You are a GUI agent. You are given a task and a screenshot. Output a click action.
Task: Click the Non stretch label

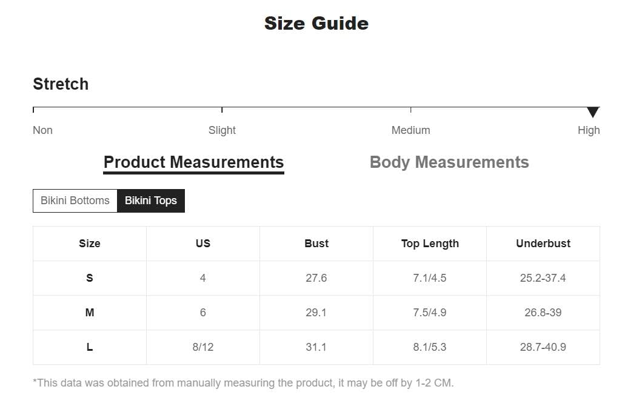(x=42, y=130)
